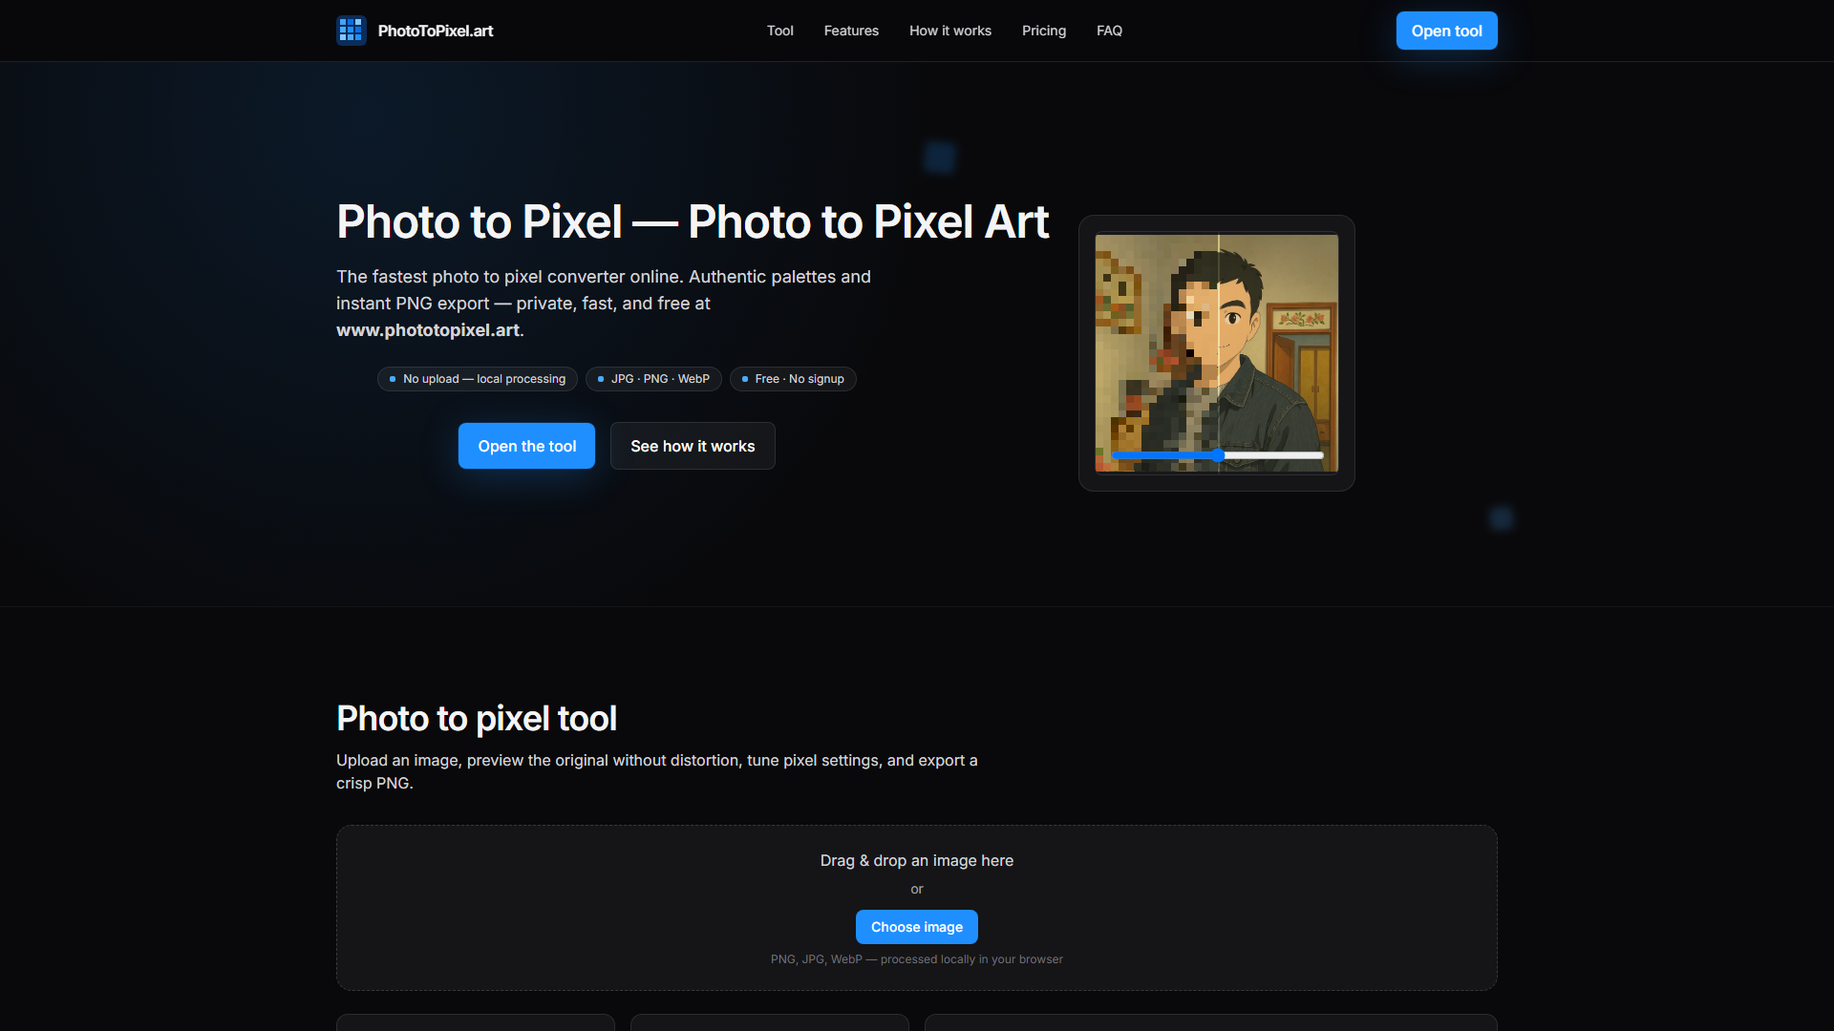Viewport: 1834px width, 1031px height.
Task: Click the 'Photo to pixel tool' heading
Action: (x=477, y=718)
